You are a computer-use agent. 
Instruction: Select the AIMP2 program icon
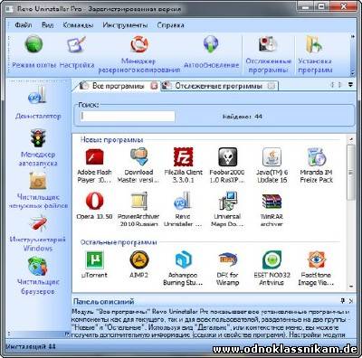138,259
